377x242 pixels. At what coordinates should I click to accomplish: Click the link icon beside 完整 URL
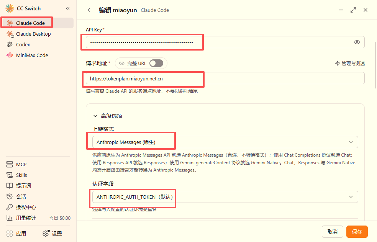[x=122, y=64]
